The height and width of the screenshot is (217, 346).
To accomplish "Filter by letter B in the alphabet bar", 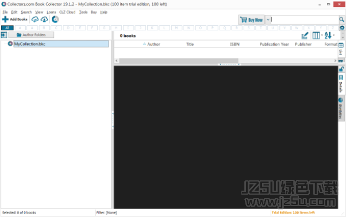I will [x=44, y=27].
